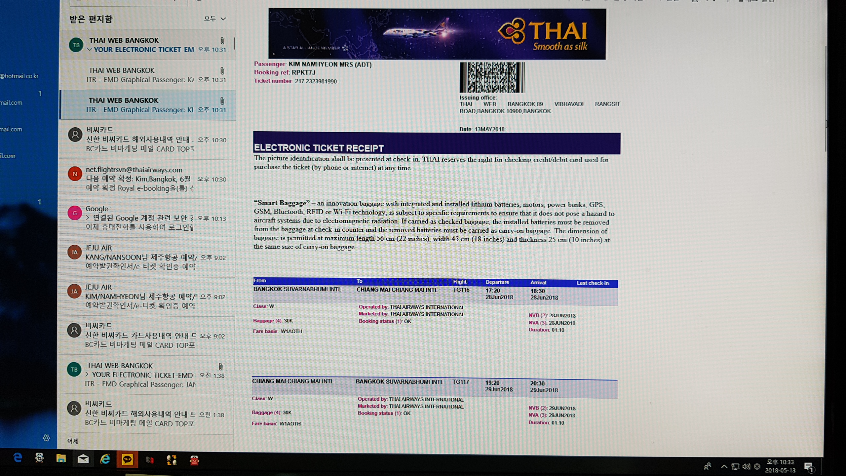This screenshot has width=846, height=476.
Task: Expand the Google conversation chevron
Action: pyautogui.click(x=88, y=218)
